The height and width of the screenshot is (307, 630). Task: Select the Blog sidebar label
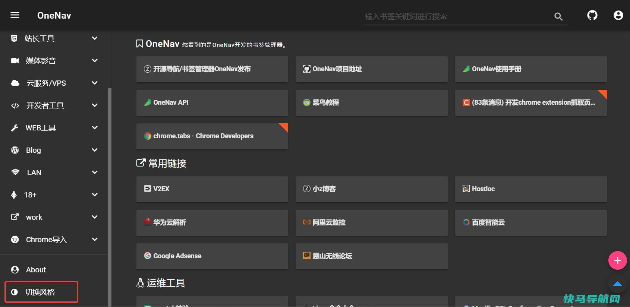(34, 150)
